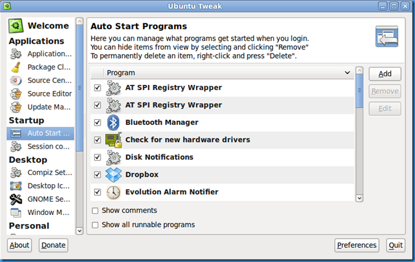Click the Disk Notifications gear icon
The height and width of the screenshot is (262, 415).
coord(114,157)
